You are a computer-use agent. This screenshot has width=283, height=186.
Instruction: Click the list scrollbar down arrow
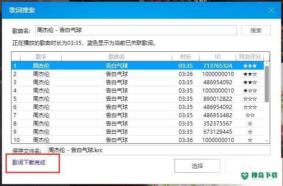click(x=267, y=141)
